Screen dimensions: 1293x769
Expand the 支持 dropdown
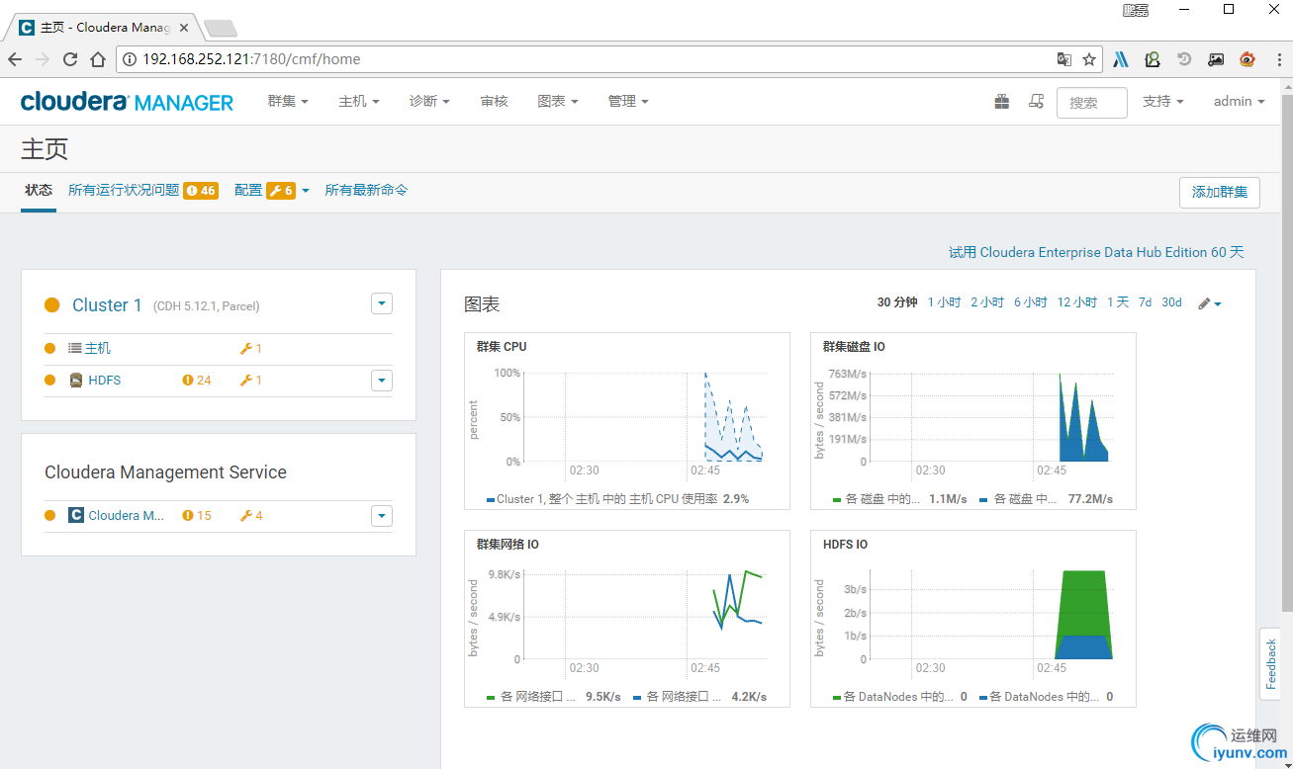tap(1163, 102)
